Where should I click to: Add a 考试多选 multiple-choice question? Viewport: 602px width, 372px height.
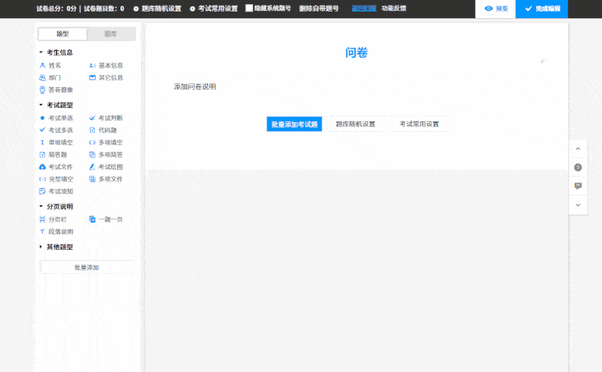click(x=56, y=130)
